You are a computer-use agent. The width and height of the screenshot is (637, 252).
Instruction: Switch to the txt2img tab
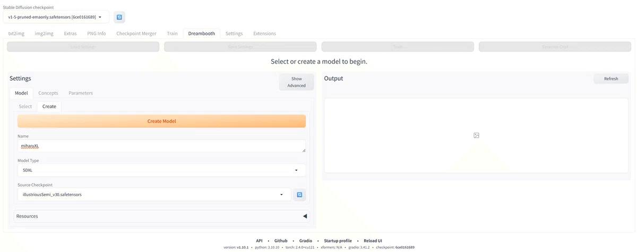pos(16,33)
